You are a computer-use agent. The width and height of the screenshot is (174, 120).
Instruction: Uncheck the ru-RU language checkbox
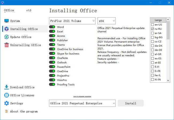pyautogui.click(x=152, y=29)
